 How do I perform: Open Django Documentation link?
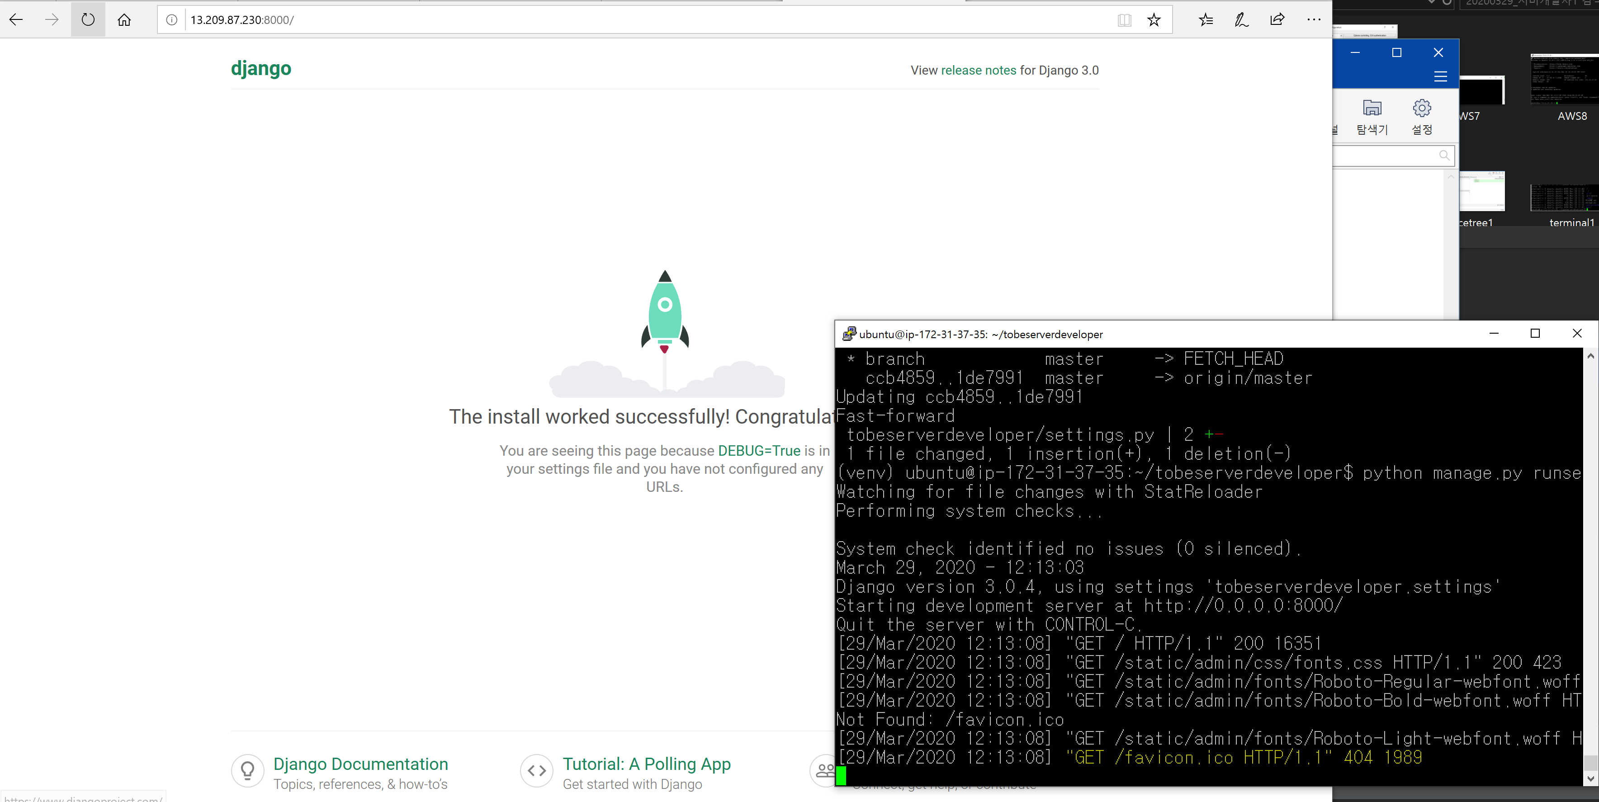(x=361, y=764)
